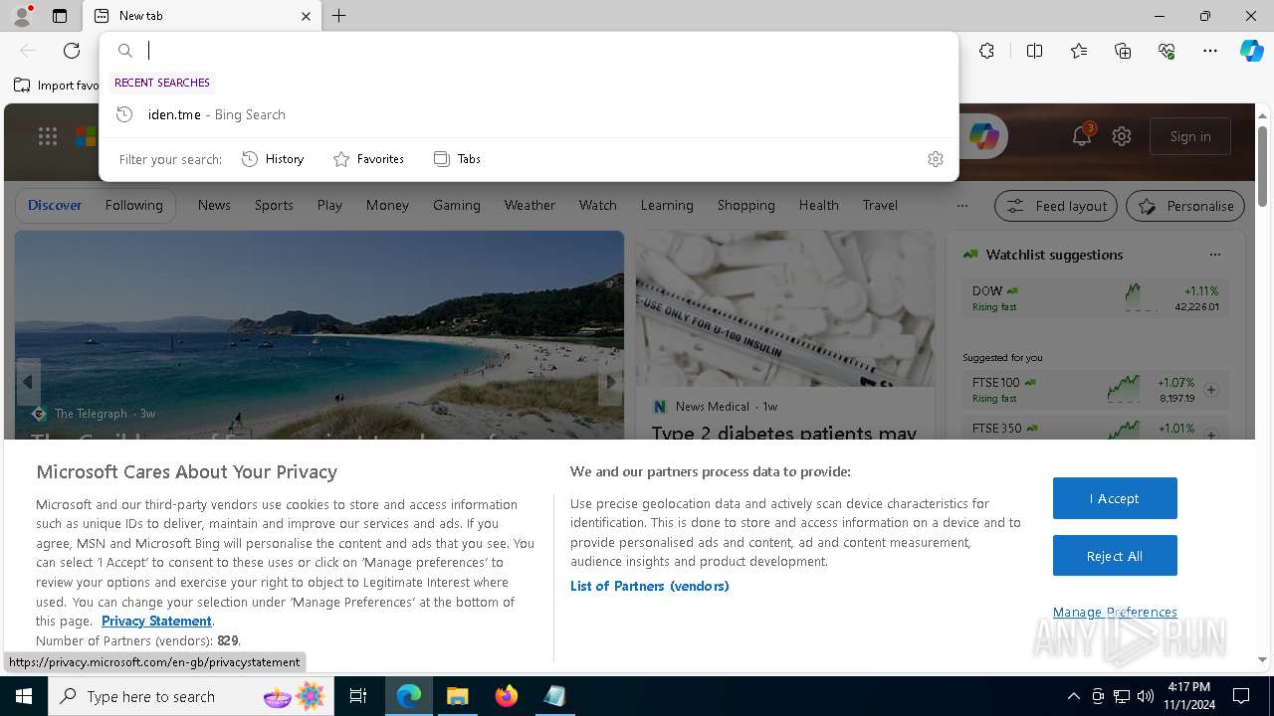Switch to the Following tab

pos(133,205)
